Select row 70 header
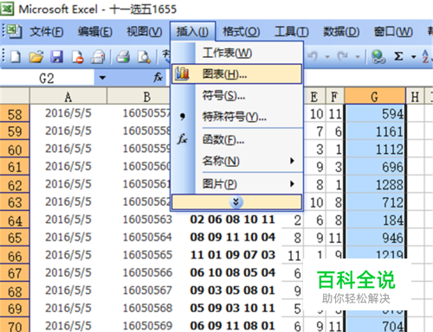This screenshot has width=433, height=332. (x=15, y=326)
